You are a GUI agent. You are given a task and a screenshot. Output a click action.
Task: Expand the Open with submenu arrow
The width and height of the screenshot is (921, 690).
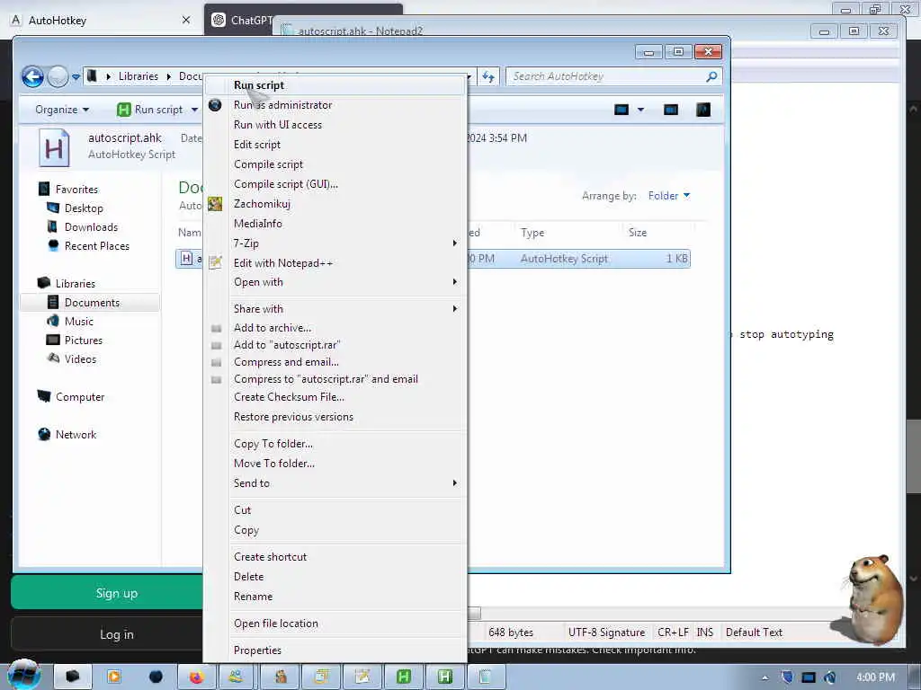[454, 282]
